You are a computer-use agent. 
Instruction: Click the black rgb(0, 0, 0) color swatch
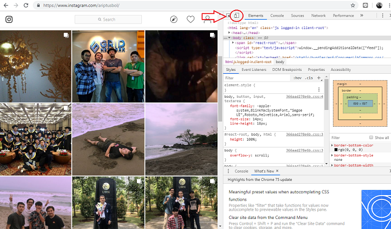point(336,150)
